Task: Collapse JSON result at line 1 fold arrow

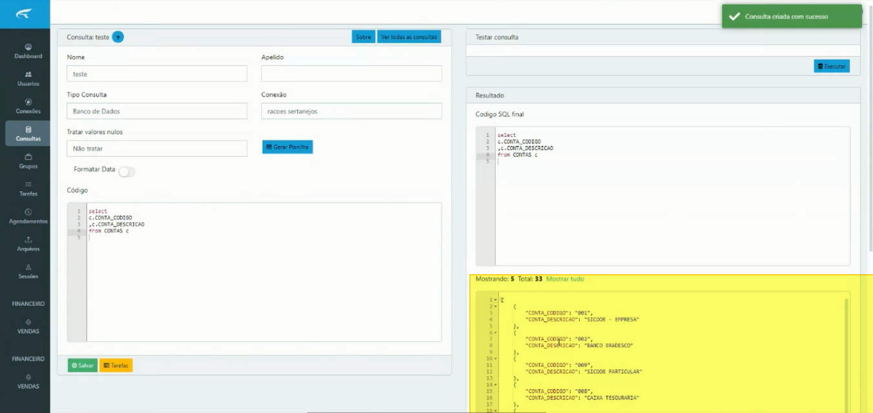Action: coord(495,300)
